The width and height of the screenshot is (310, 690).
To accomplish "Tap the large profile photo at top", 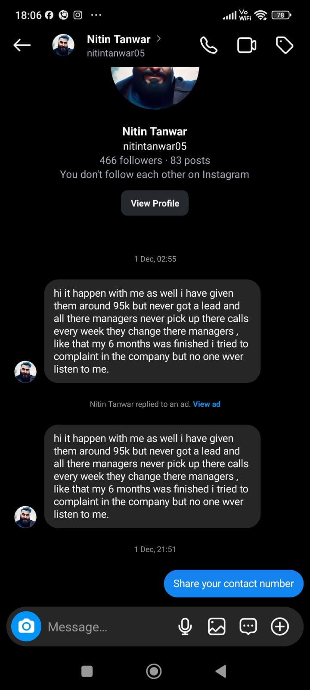I will point(155,86).
